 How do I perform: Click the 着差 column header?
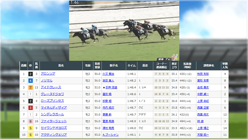click(145, 66)
